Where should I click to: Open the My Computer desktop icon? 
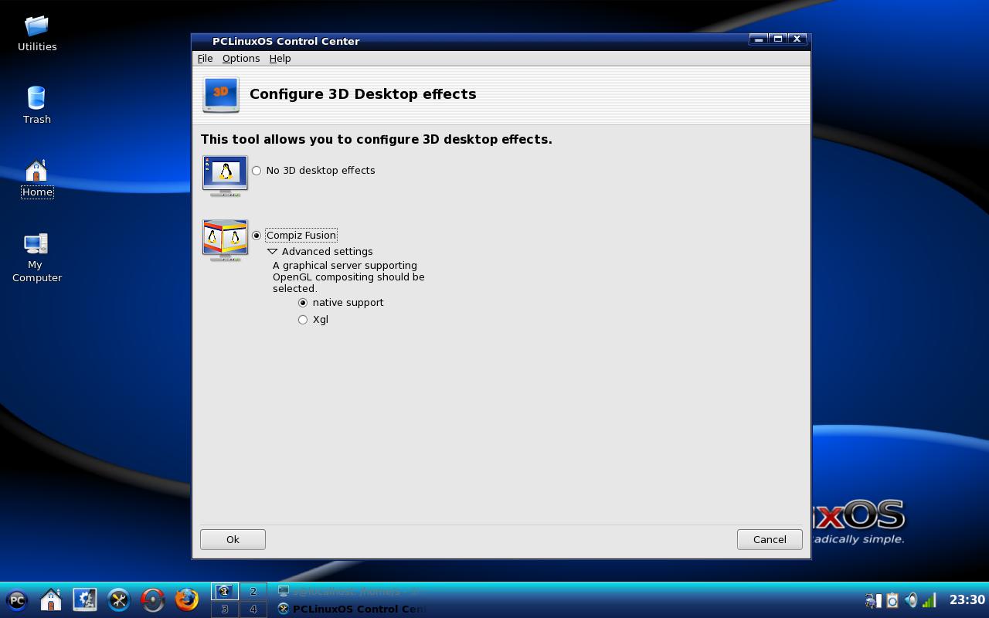[36, 258]
